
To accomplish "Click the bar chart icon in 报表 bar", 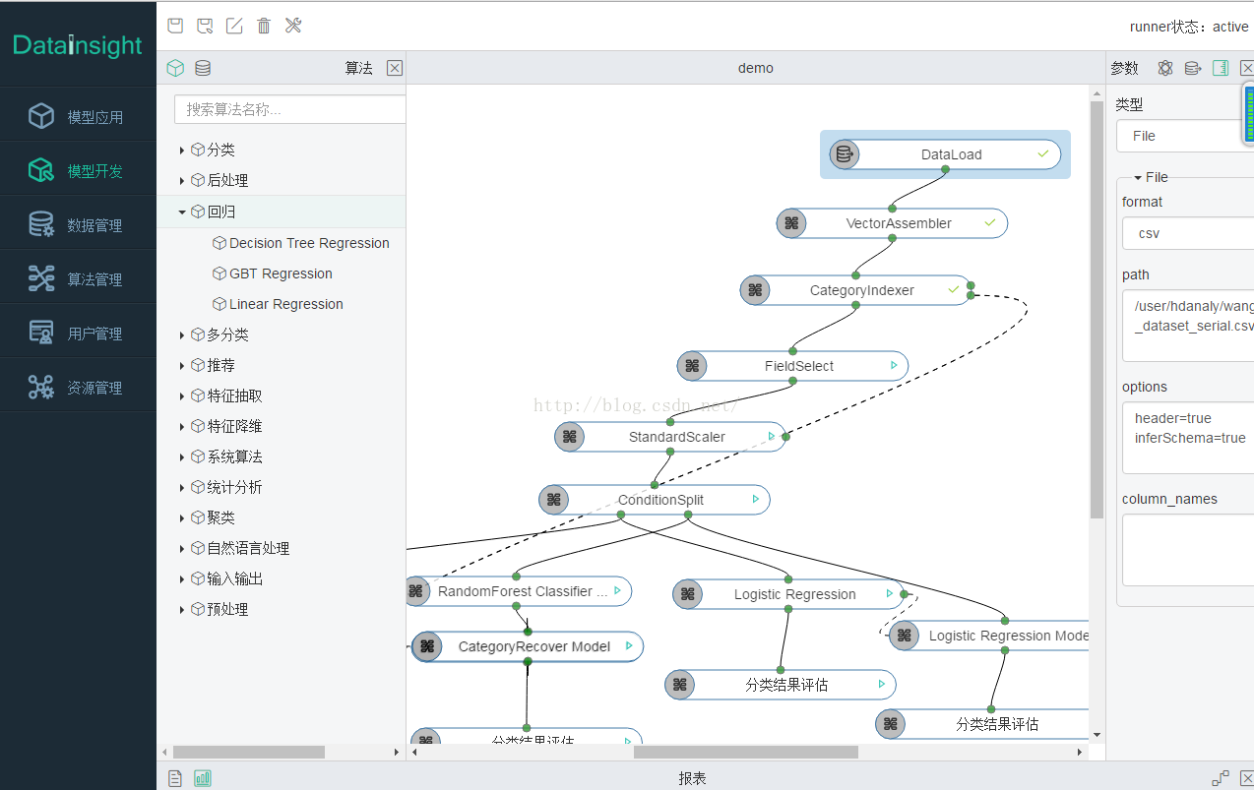I will click(203, 778).
